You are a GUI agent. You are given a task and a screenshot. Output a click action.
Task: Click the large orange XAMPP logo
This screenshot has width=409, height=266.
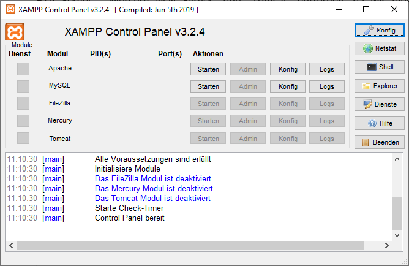[15, 32]
